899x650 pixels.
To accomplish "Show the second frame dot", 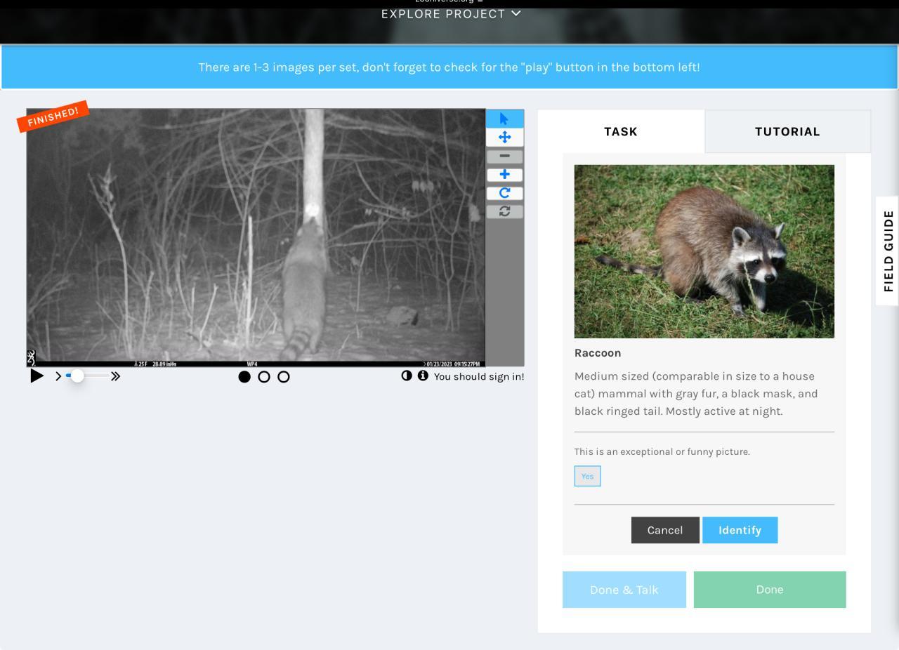I will 264,377.
